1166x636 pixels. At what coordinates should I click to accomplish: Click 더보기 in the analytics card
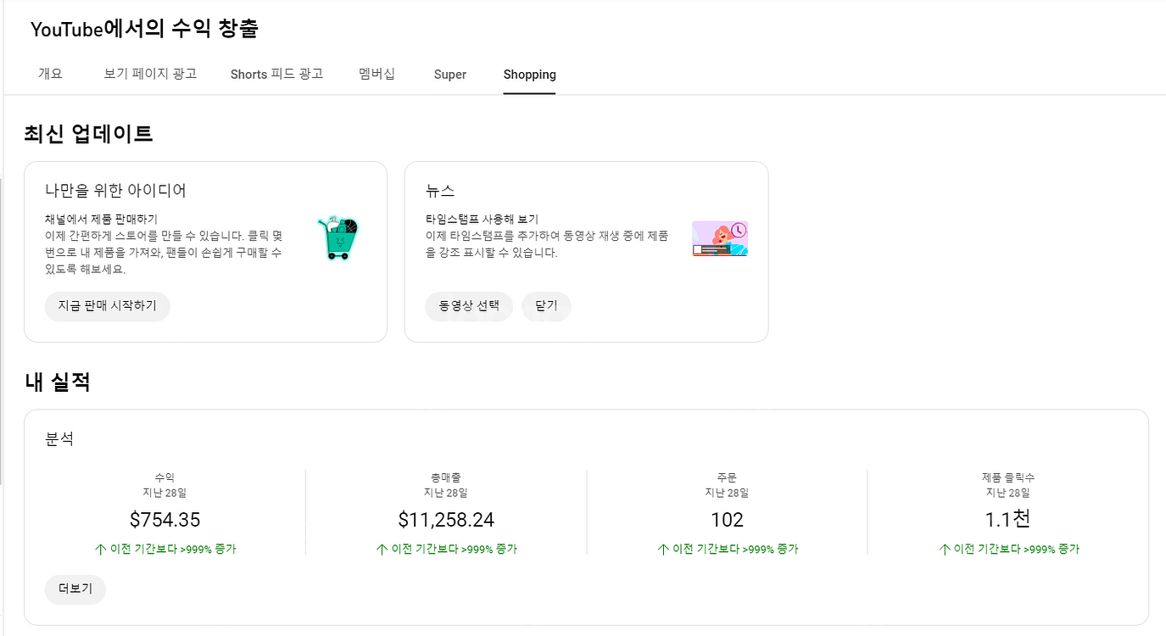coord(75,589)
